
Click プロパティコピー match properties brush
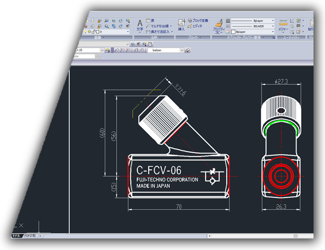[219, 26]
